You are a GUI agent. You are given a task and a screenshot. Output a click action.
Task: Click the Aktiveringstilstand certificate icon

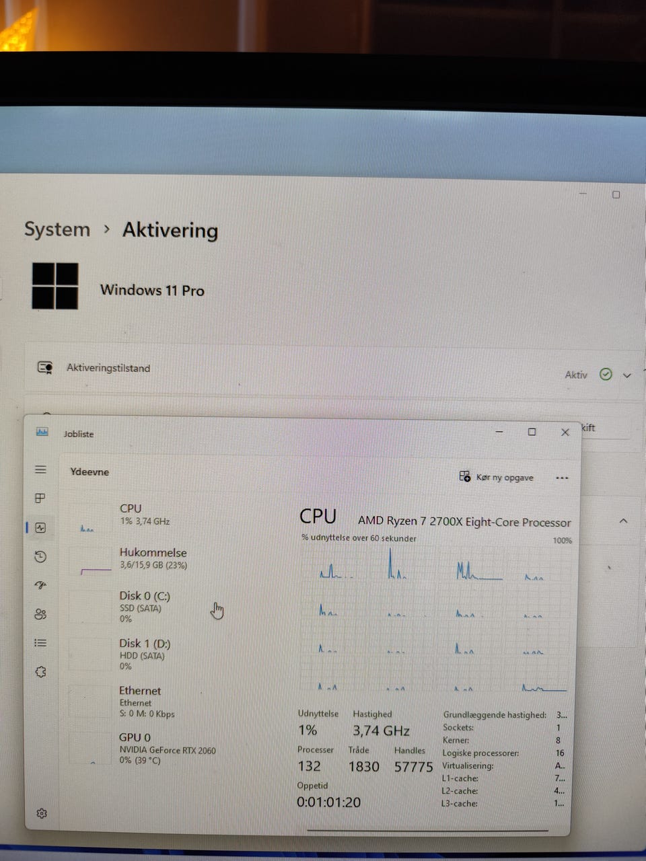point(45,367)
